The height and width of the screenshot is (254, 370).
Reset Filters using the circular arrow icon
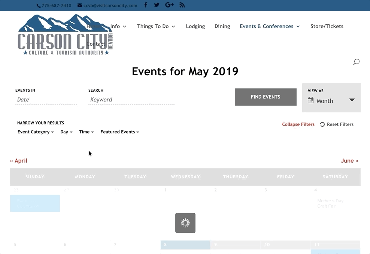click(x=322, y=124)
